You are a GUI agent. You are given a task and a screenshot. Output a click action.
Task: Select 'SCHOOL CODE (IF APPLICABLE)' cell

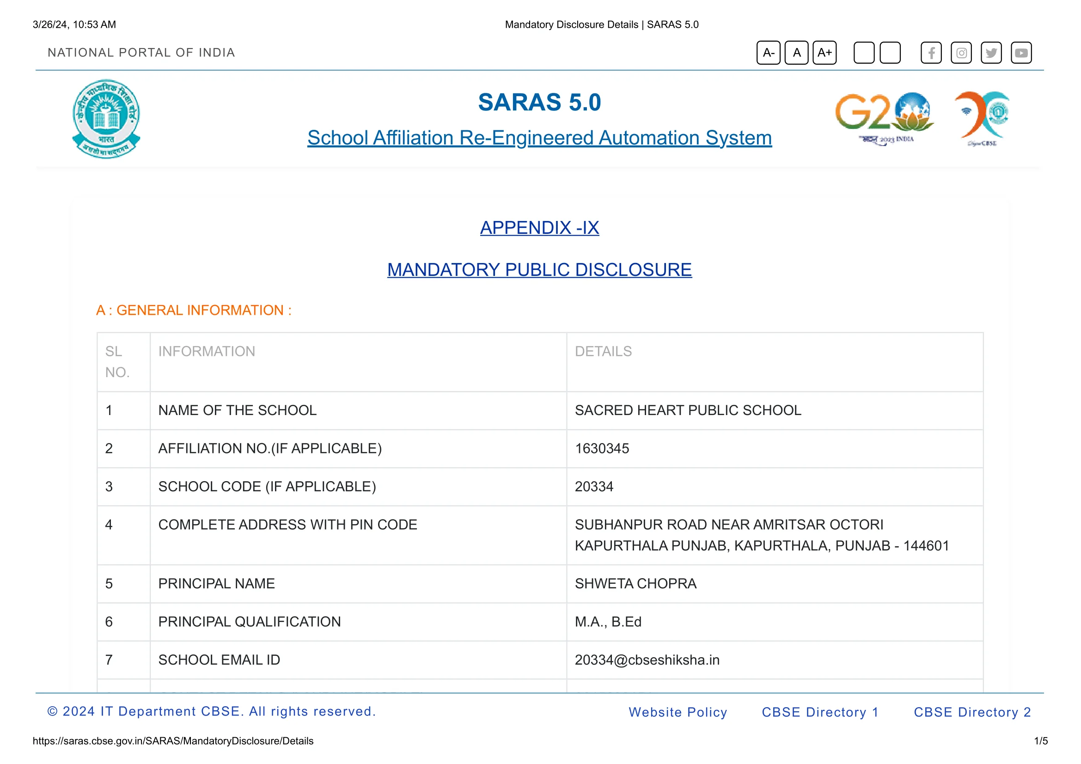coord(358,487)
